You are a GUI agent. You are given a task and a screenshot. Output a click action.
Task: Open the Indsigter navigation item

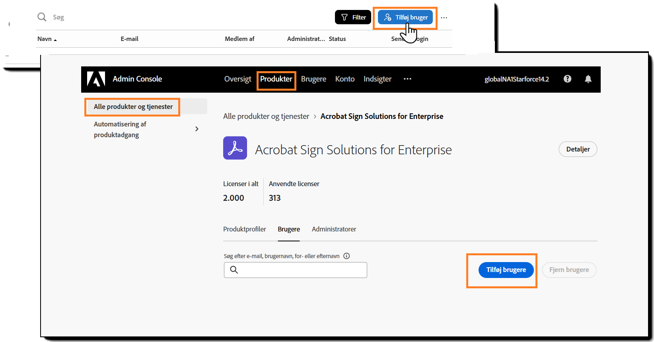click(x=378, y=79)
